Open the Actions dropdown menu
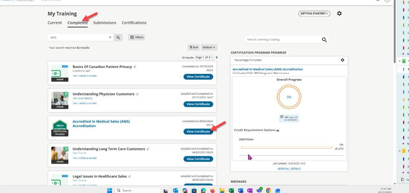 [x=209, y=48]
